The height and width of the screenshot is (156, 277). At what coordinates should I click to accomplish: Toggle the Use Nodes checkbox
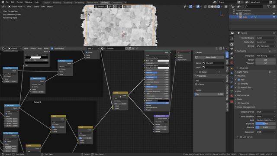[x=52, y=49]
